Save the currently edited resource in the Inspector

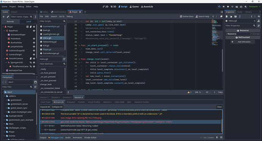tap(235, 16)
